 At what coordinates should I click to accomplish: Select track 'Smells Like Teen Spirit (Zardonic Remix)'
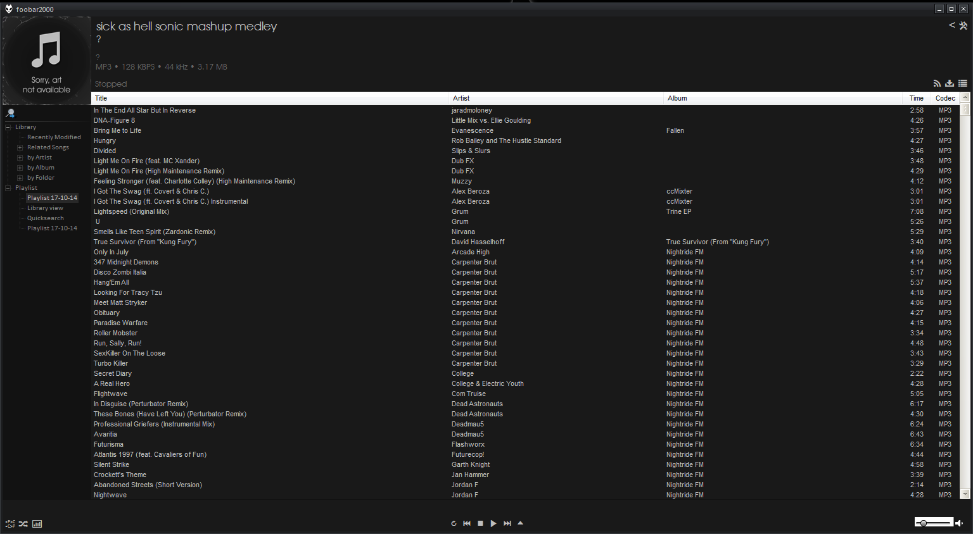155,232
